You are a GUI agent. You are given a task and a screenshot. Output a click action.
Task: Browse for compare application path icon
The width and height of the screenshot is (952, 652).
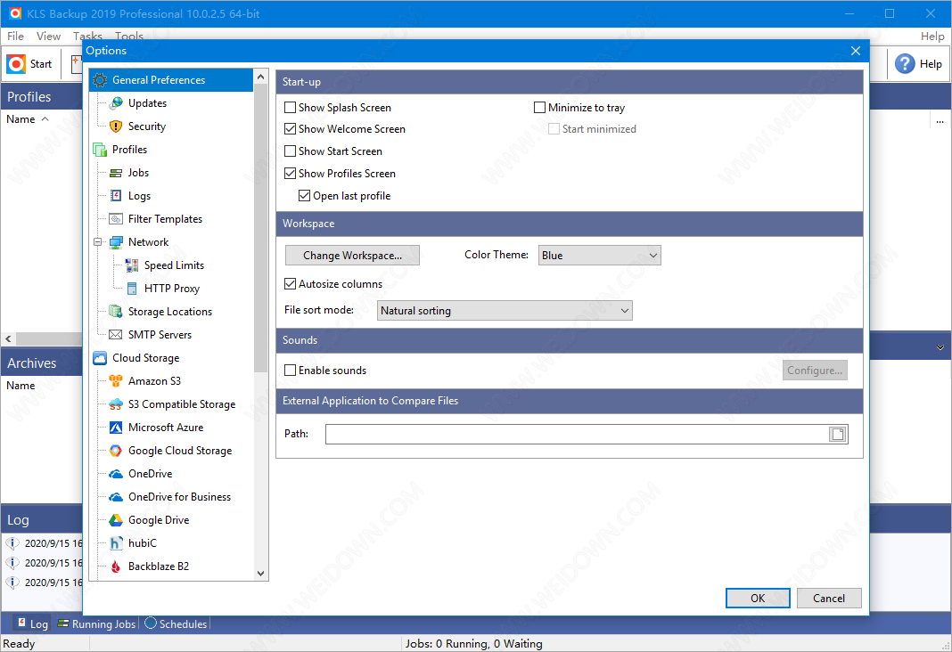(838, 435)
